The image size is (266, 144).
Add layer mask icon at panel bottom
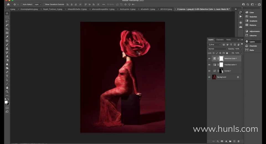(x=222, y=141)
